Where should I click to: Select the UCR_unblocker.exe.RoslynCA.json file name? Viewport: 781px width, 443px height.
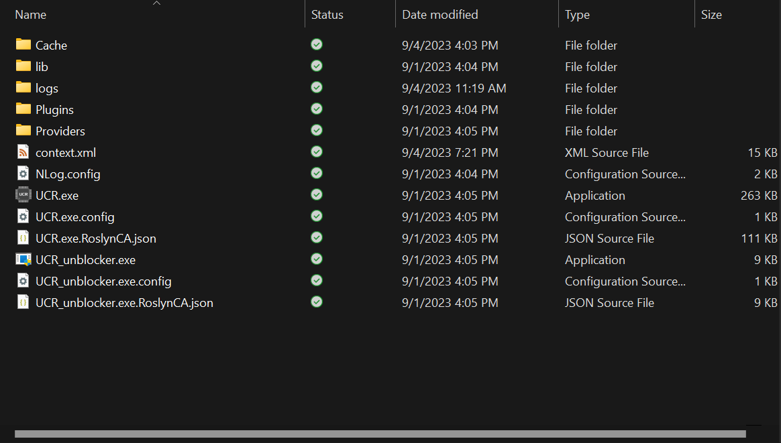(124, 303)
